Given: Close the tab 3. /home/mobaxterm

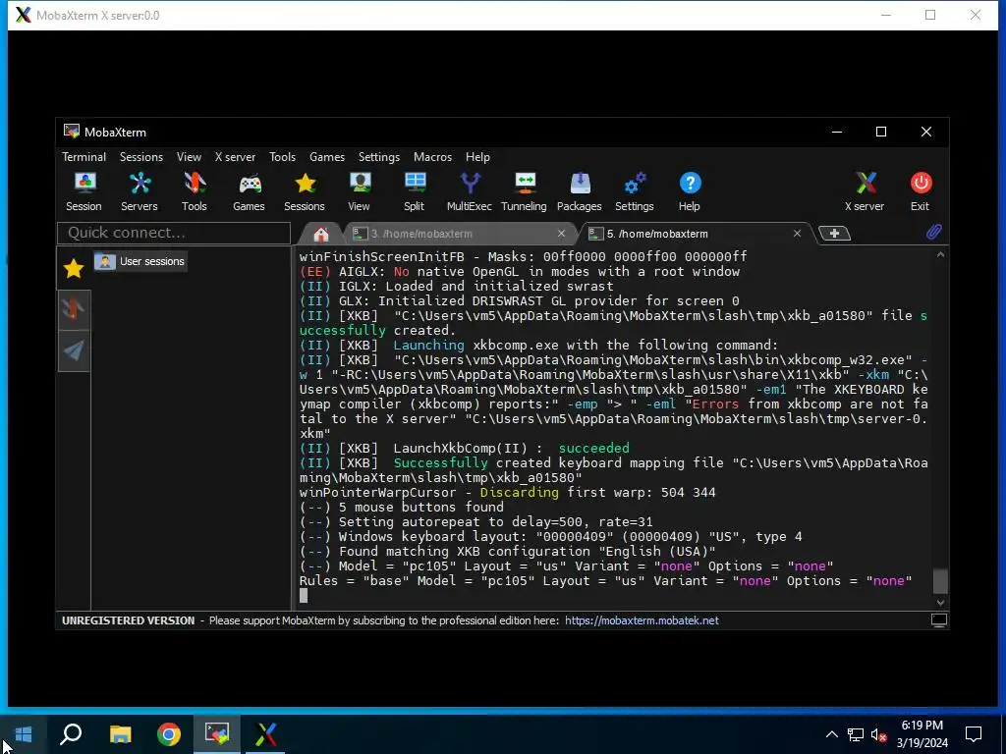Looking at the screenshot, I should click(561, 234).
